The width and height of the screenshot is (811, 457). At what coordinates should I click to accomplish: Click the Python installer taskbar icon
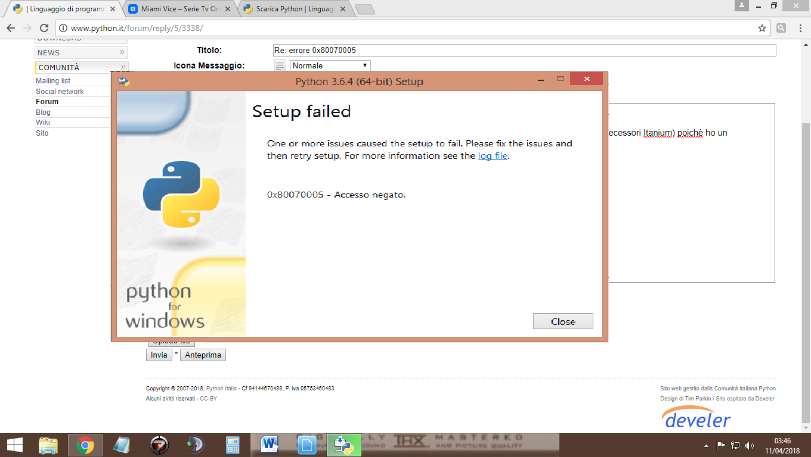(x=344, y=445)
